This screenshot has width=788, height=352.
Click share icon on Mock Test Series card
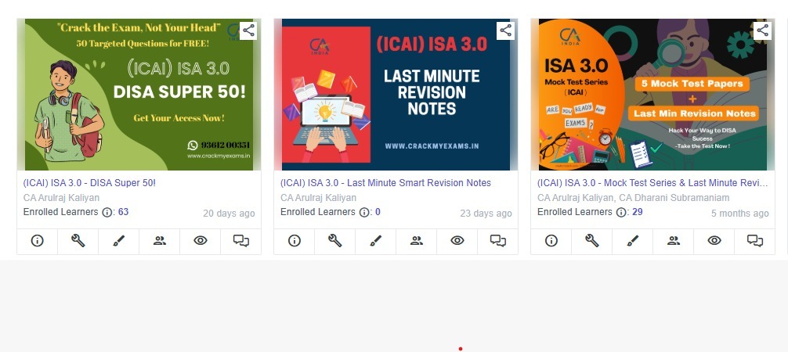click(762, 31)
